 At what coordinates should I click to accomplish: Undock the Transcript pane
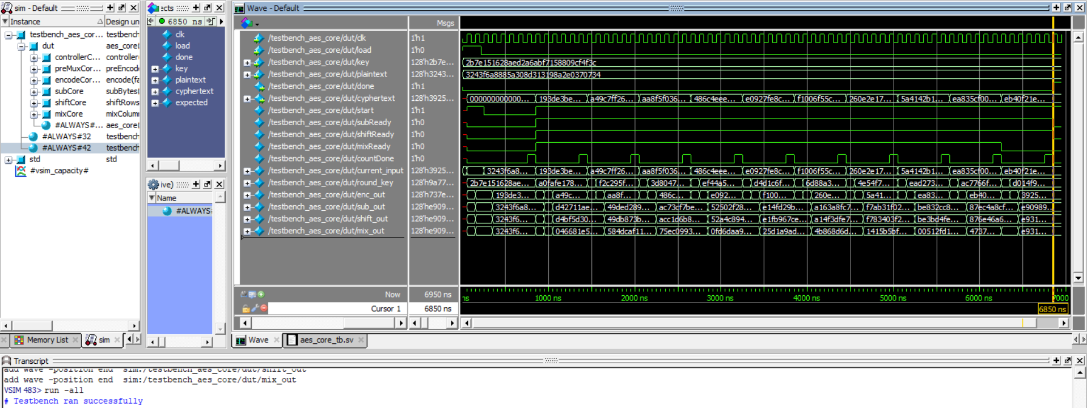click(x=1068, y=360)
